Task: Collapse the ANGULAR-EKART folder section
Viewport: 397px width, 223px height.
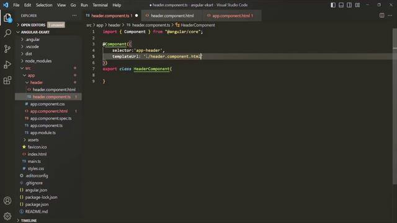Action: 35,32
